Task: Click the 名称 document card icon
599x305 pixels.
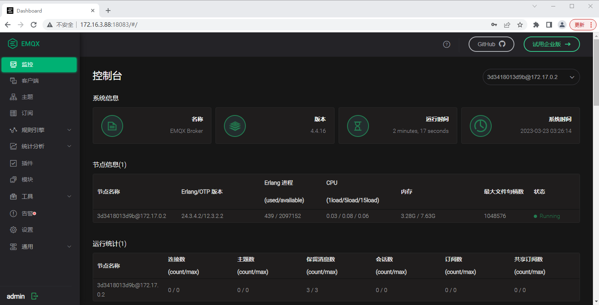Action: click(x=112, y=126)
